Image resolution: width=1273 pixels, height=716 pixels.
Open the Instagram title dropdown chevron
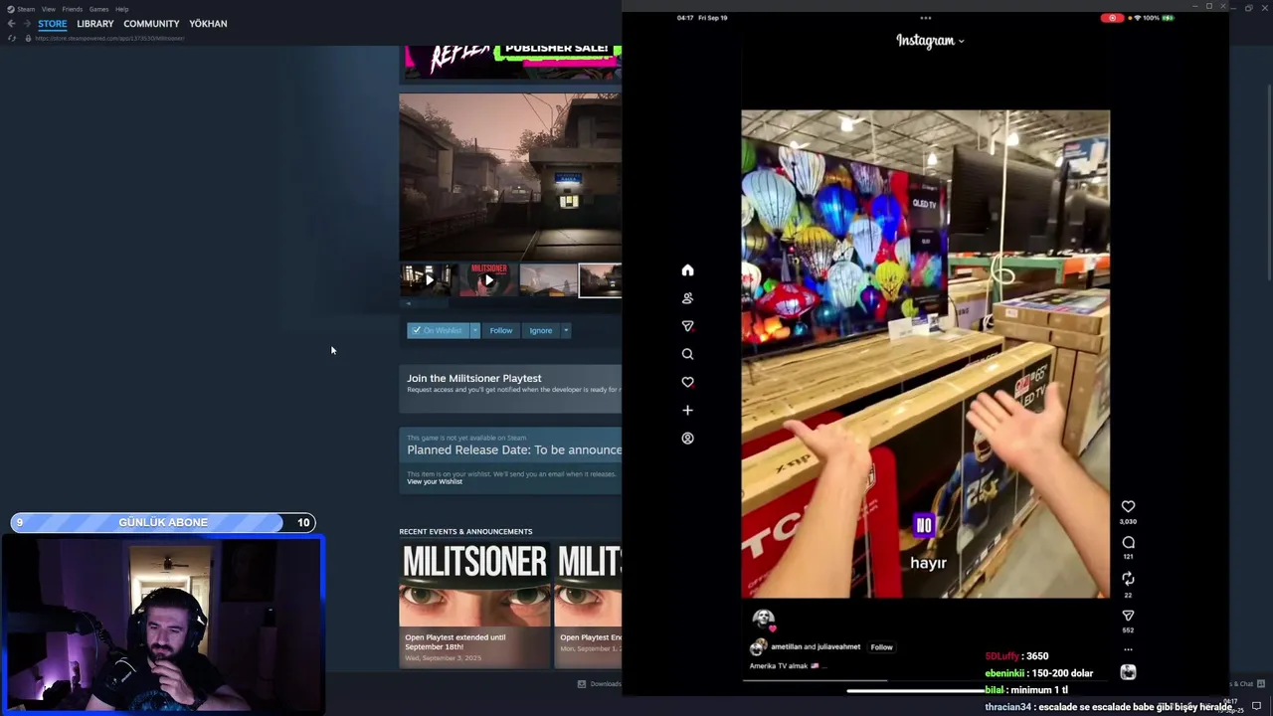[x=961, y=42]
